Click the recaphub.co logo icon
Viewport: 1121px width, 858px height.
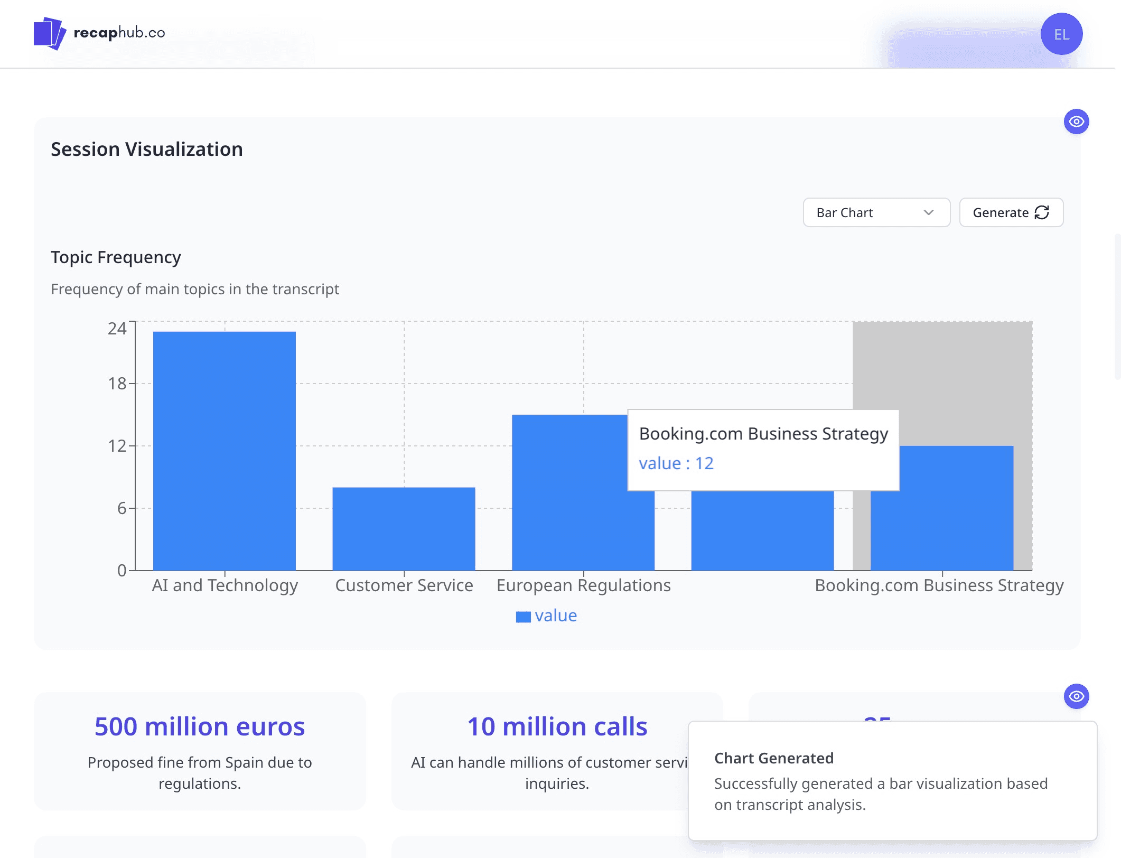tap(50, 33)
